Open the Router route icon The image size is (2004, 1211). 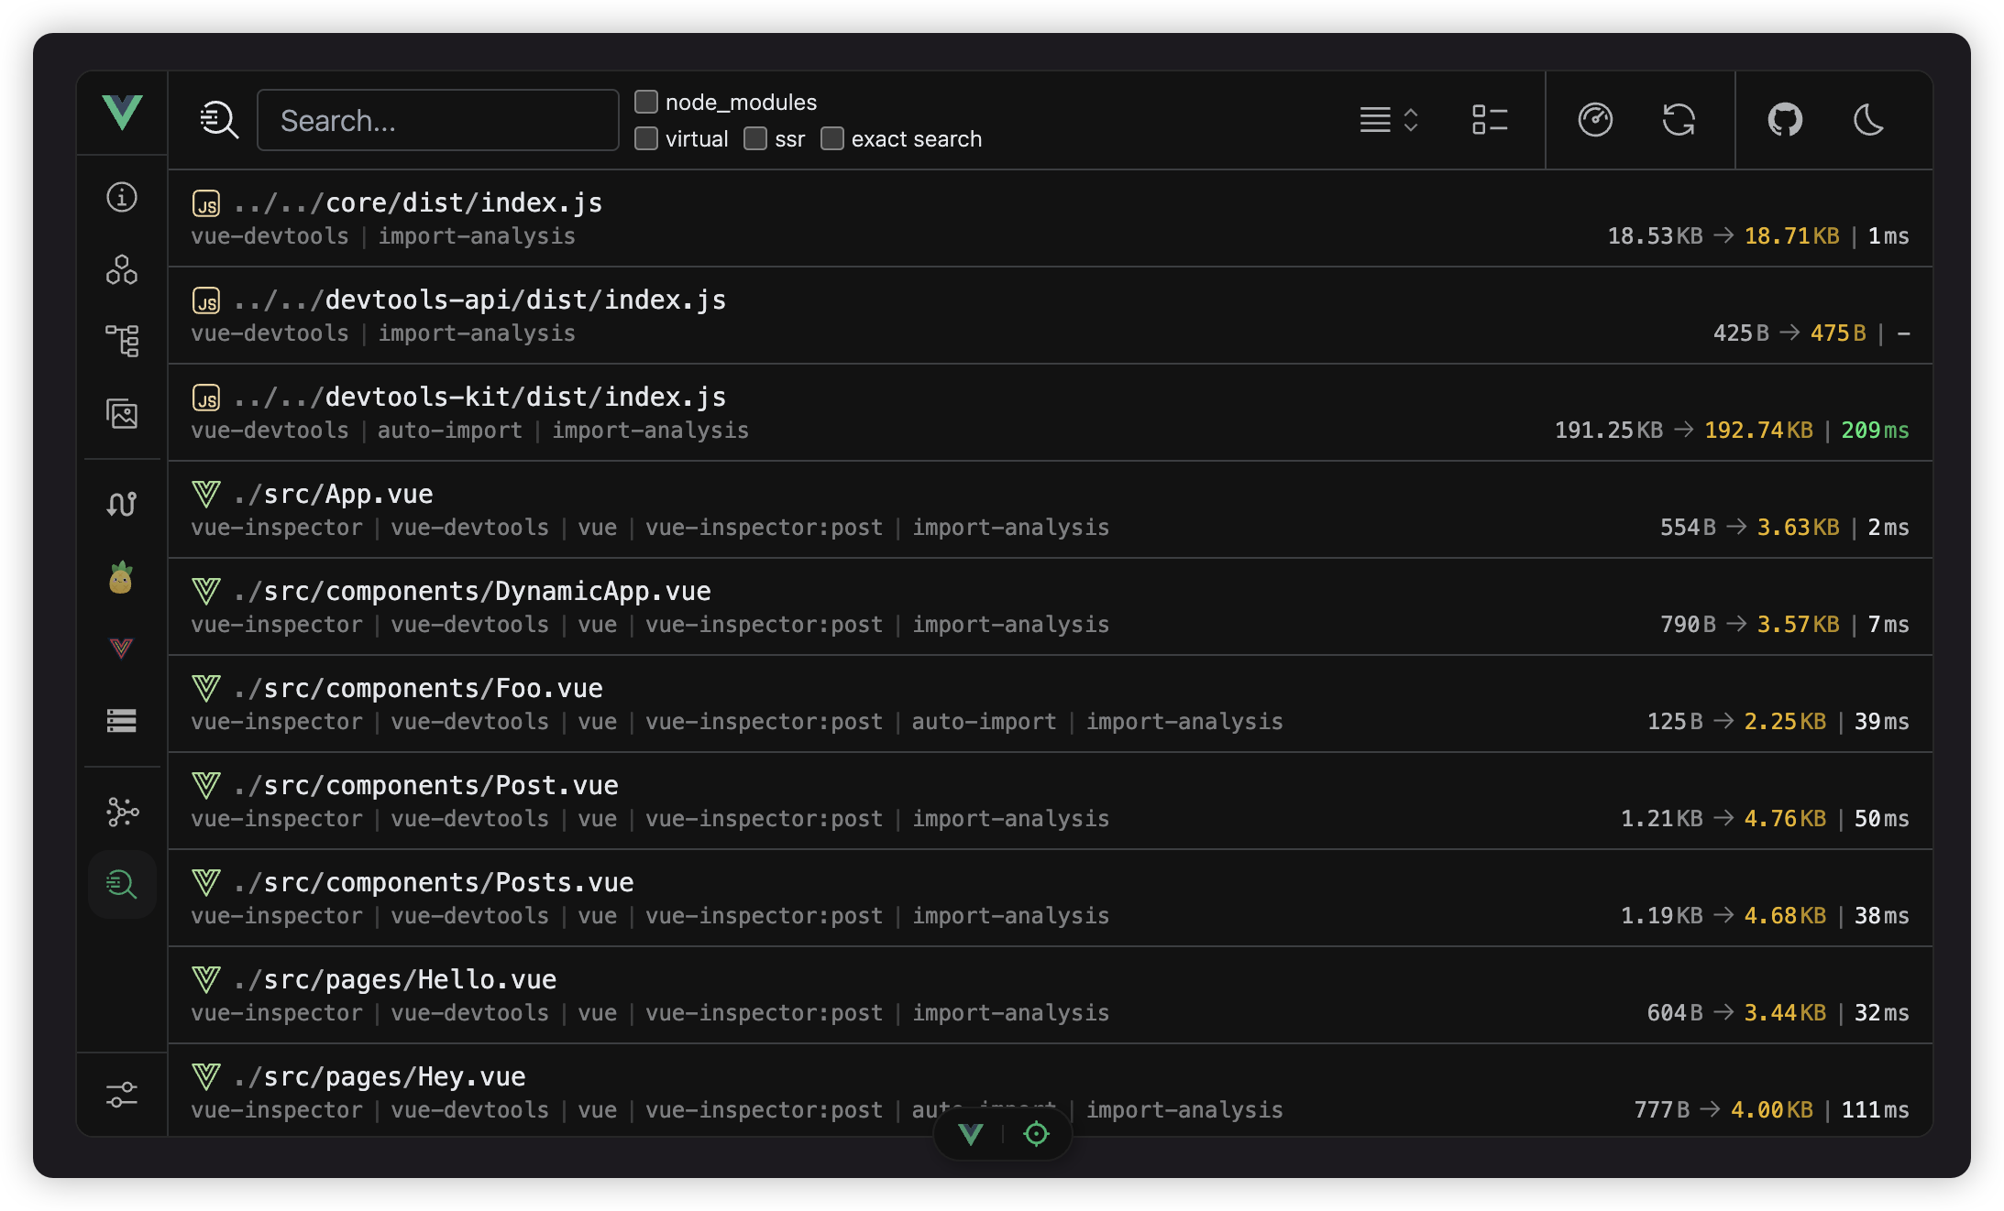point(121,504)
